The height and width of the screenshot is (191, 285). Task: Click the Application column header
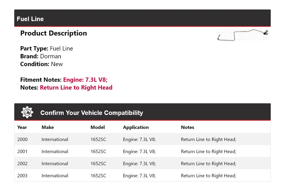point(136,127)
